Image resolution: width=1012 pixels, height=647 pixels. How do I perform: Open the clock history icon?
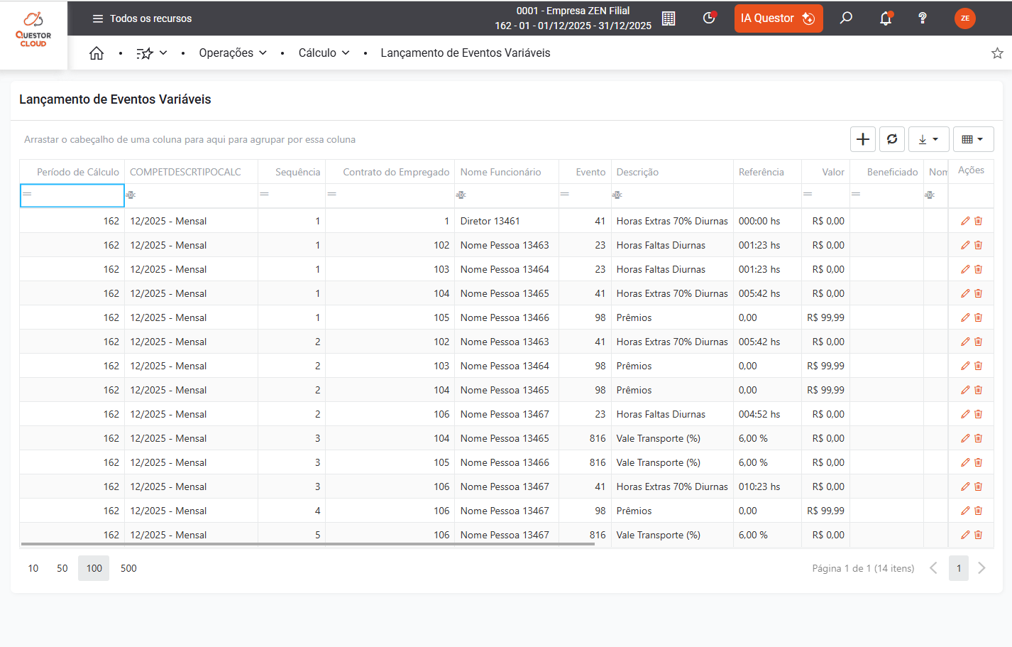[x=709, y=18]
